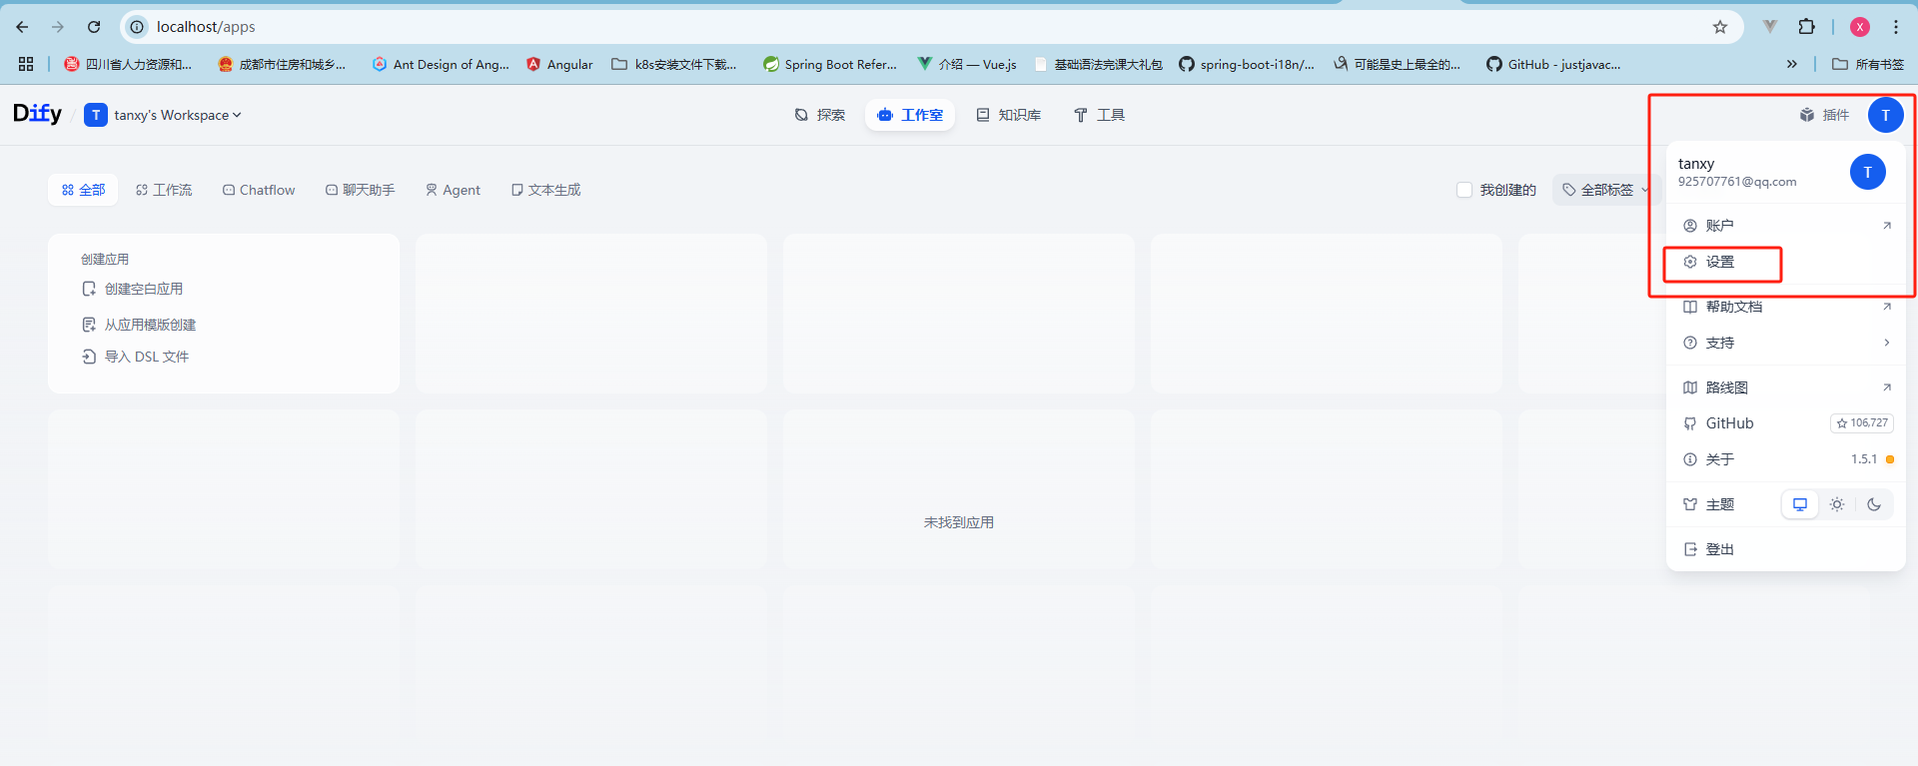
Task: Open the 工具 navigation tab
Action: point(1099,115)
